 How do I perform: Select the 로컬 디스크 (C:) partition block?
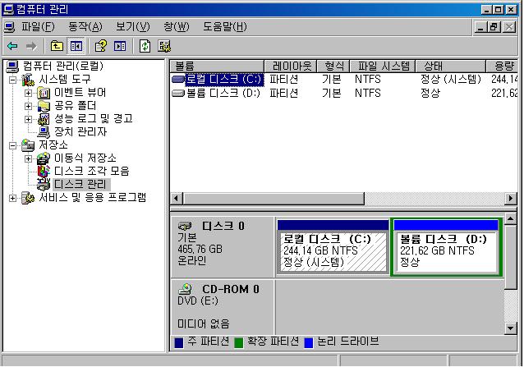[333, 246]
